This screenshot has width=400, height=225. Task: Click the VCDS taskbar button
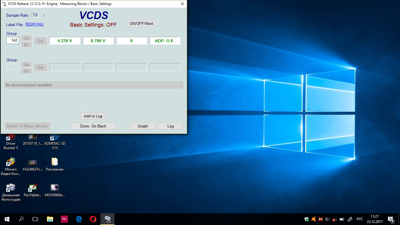(107, 219)
